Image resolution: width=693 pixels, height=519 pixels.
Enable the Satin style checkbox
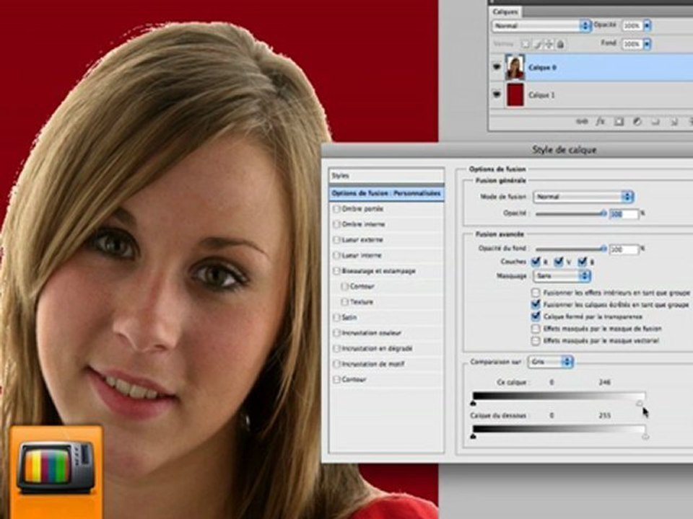click(336, 317)
